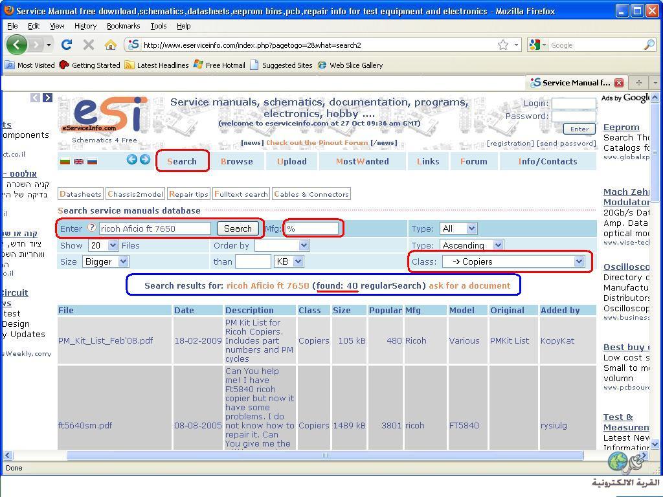This screenshot has height=497, width=663.
Task: Select the Bulgarian flag language icon
Action: coord(65,161)
